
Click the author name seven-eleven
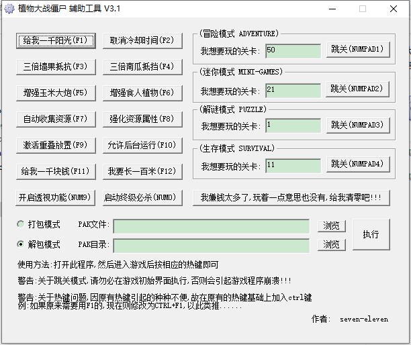(x=364, y=319)
